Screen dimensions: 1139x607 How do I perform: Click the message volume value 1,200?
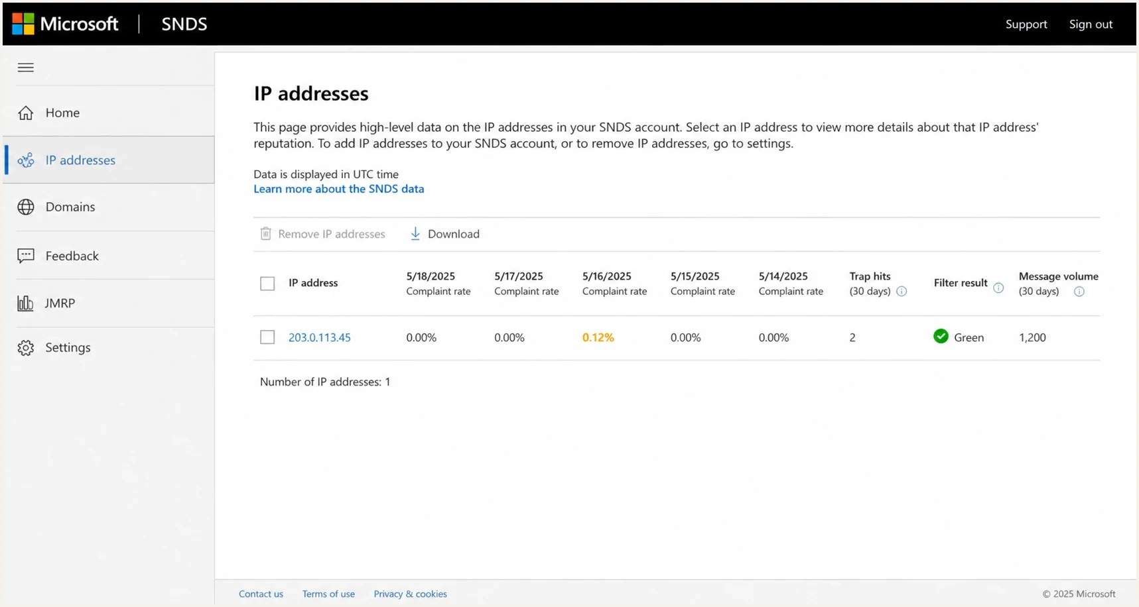click(1032, 337)
